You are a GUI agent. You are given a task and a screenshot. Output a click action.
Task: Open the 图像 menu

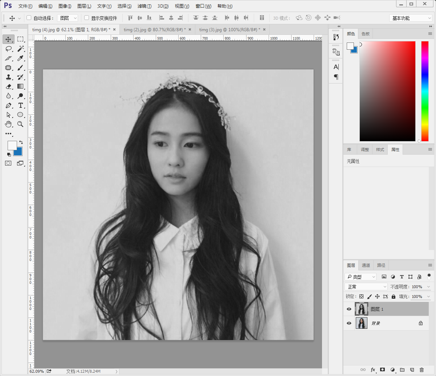click(x=65, y=6)
